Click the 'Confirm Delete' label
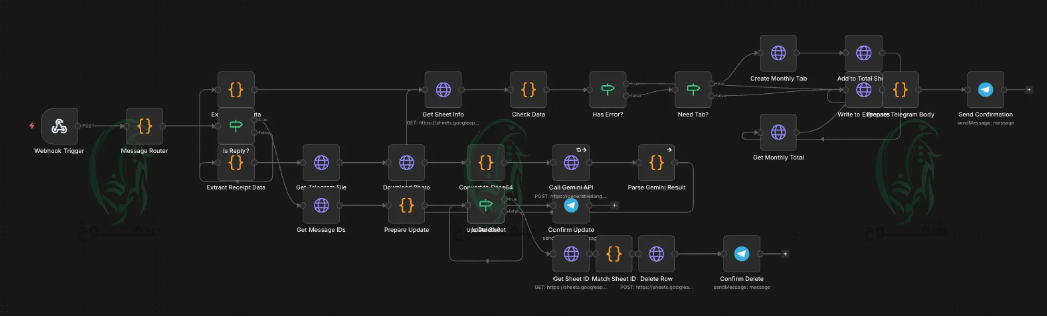 click(742, 279)
